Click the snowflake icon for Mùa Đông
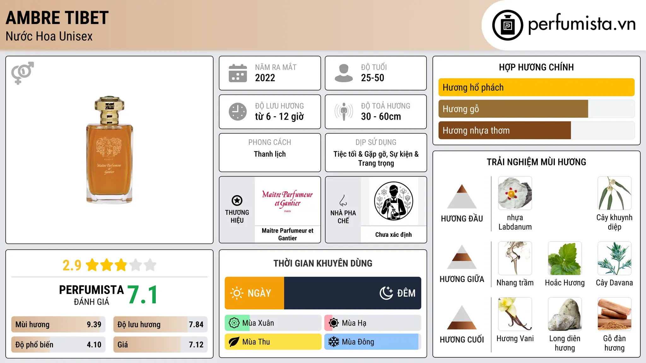Viewport: 646px width, 363px height. tap(333, 342)
